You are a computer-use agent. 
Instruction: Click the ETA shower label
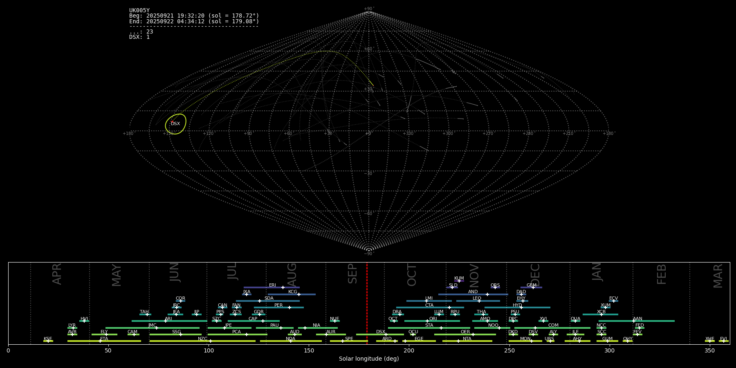point(104,339)
